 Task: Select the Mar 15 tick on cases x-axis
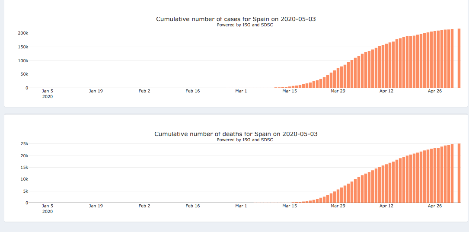(x=290, y=91)
